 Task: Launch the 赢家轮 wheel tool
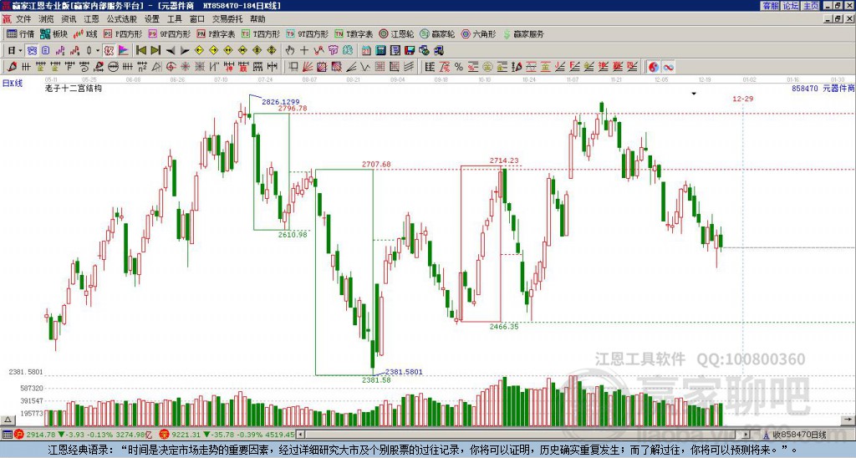pos(437,33)
